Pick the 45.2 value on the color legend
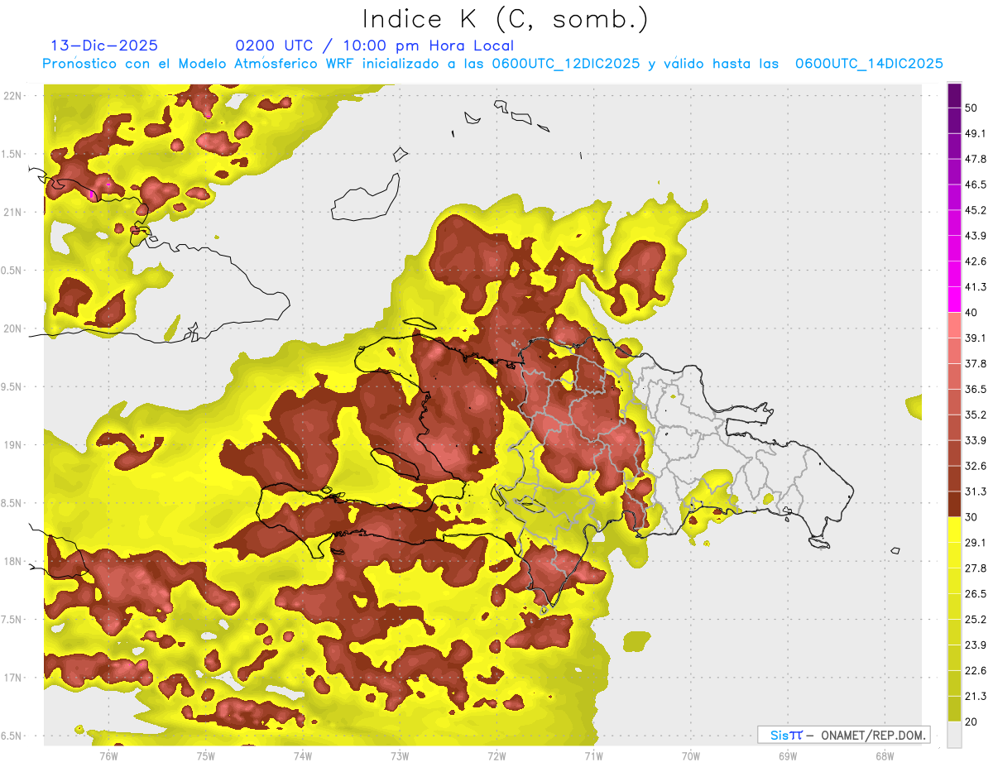This screenshot has width=993, height=767. tap(976, 209)
